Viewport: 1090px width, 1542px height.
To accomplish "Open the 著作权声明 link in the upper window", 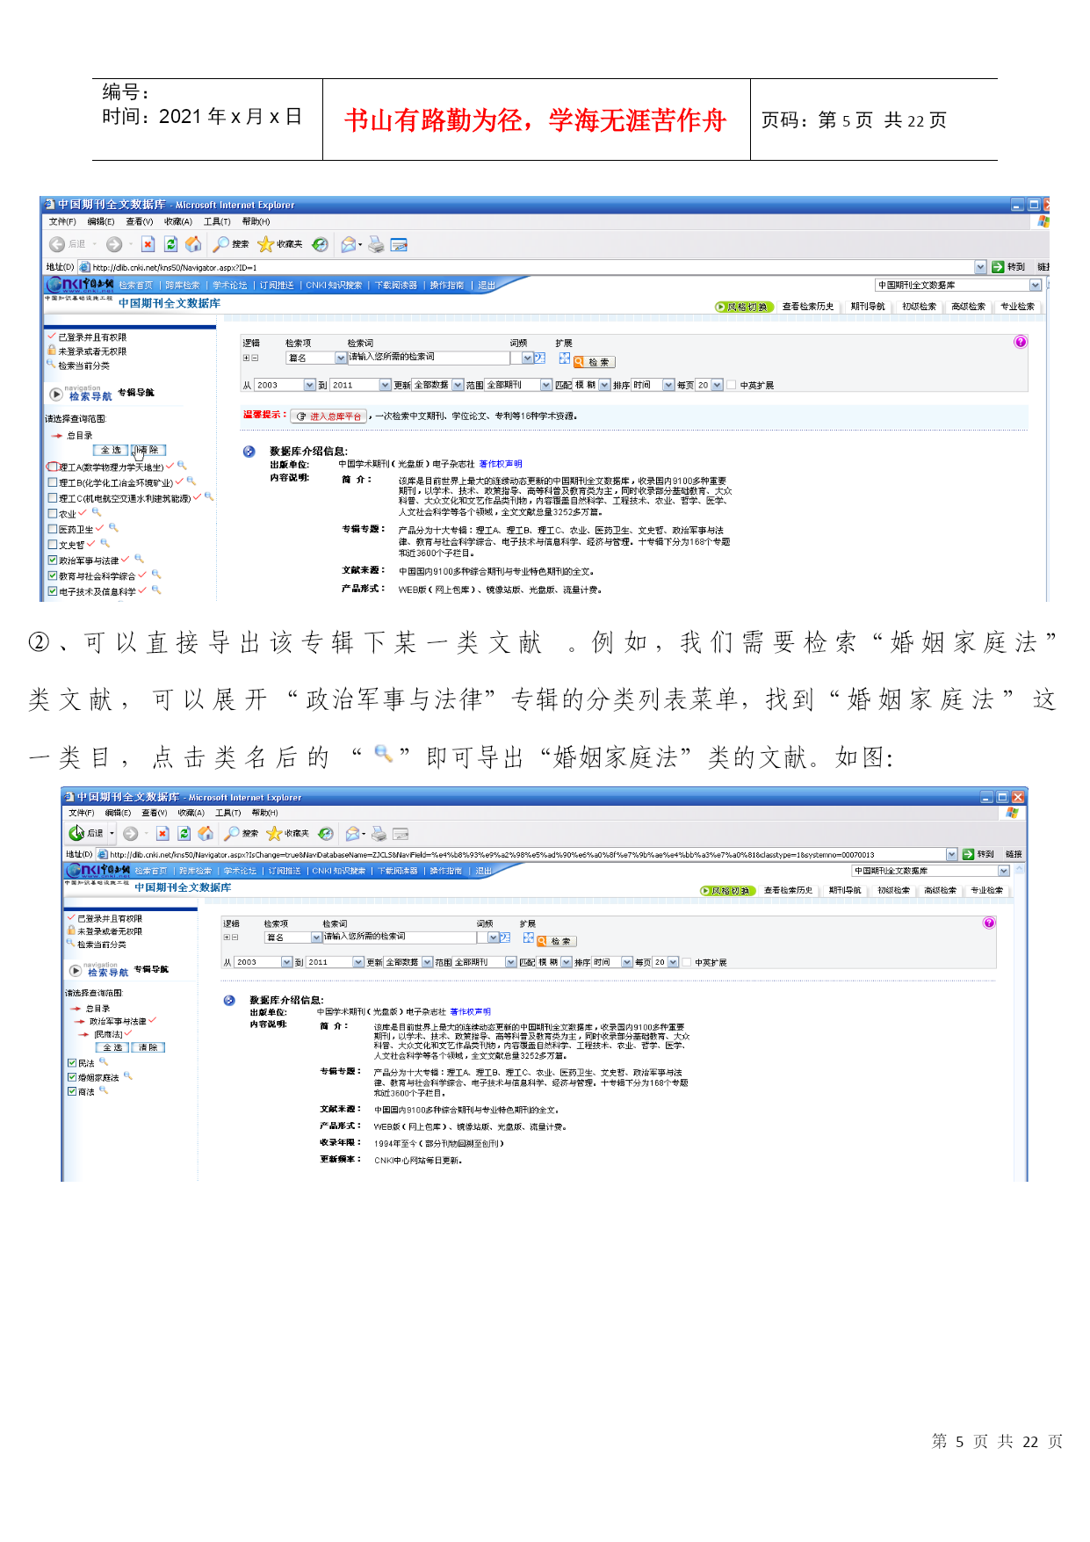I will 501,464.
